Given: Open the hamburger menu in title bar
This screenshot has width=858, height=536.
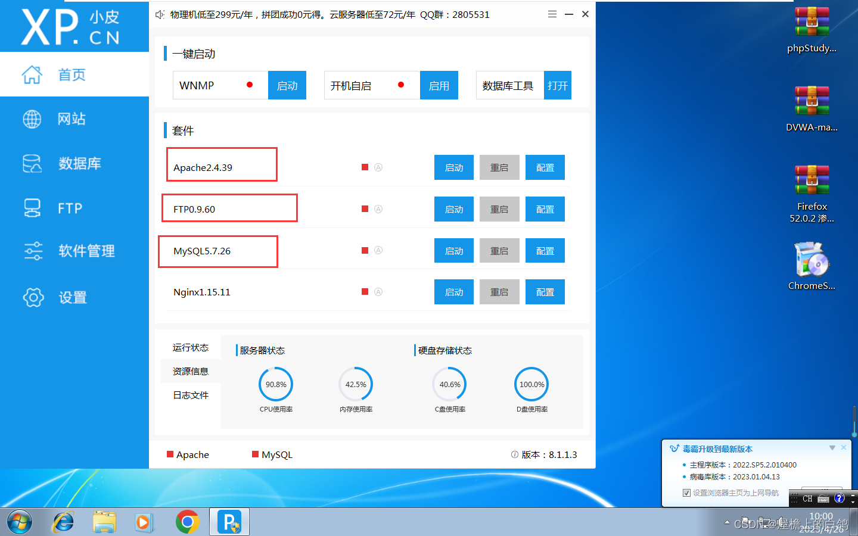Looking at the screenshot, I should point(552,14).
